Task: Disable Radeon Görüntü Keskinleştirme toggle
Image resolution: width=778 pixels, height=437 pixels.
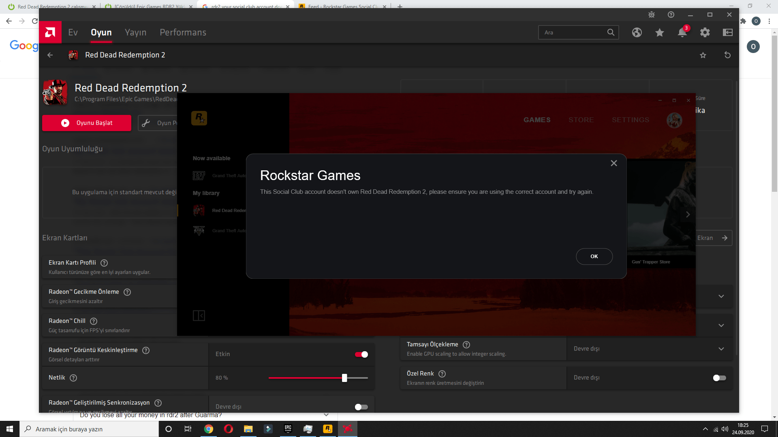Action: pos(361,354)
